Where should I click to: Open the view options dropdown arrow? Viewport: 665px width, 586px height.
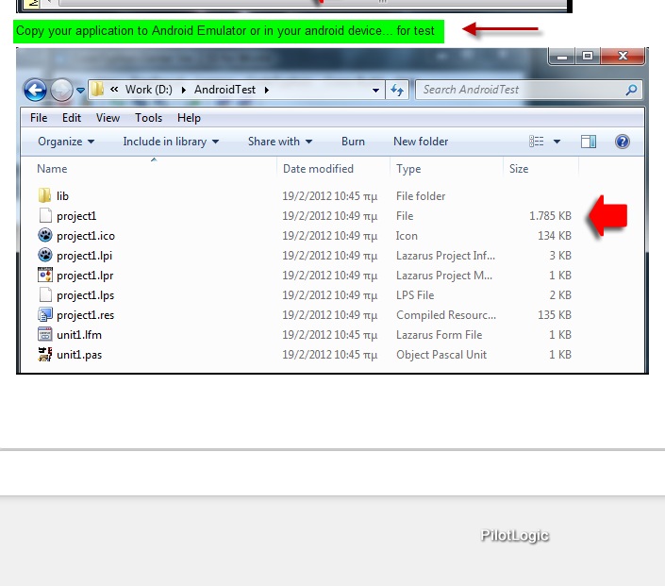coord(557,142)
